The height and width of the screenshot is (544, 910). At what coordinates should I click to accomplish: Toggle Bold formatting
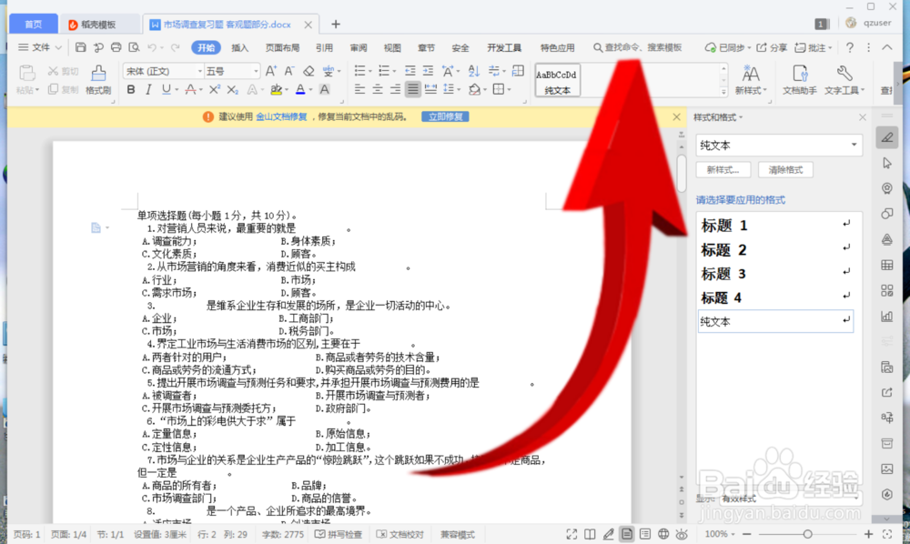coord(131,89)
